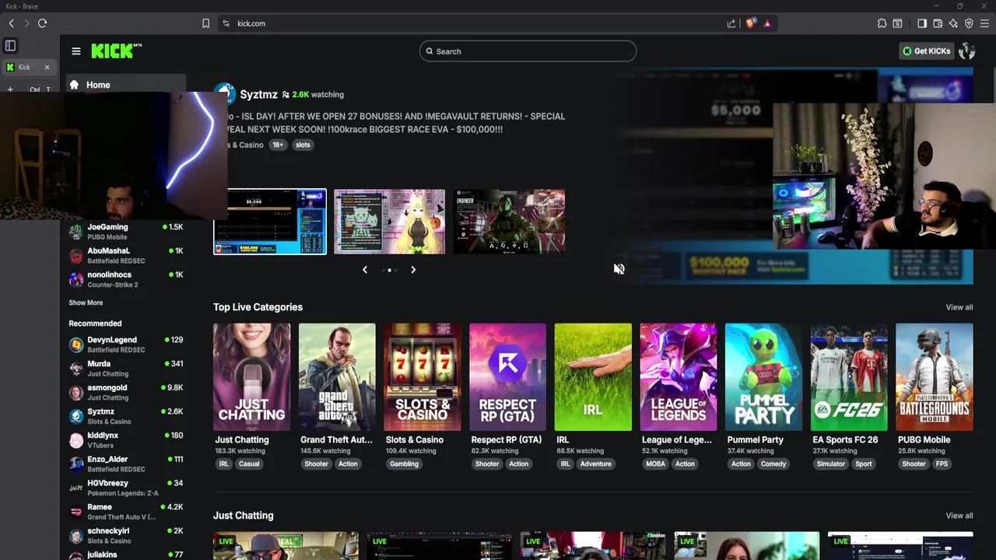
Task: Open Brave Rewards triangle icon
Action: pos(767,23)
